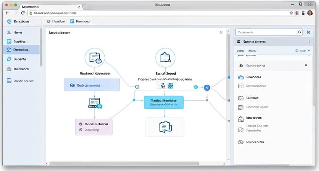
Task: Select the highlighted item in left sidebar
Action: (x=21, y=50)
